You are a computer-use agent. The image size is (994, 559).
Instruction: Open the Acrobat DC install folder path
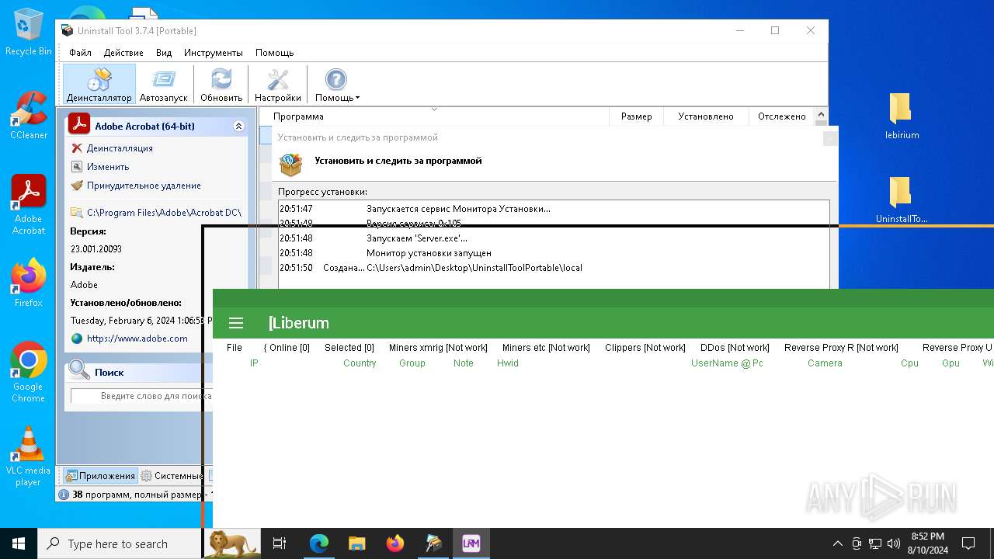[164, 213]
